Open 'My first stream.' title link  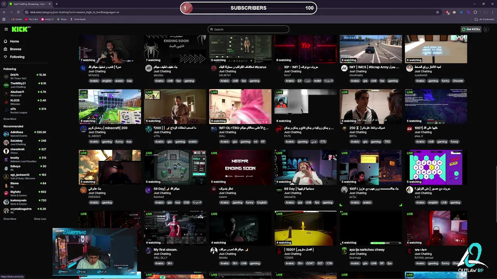click(165, 250)
